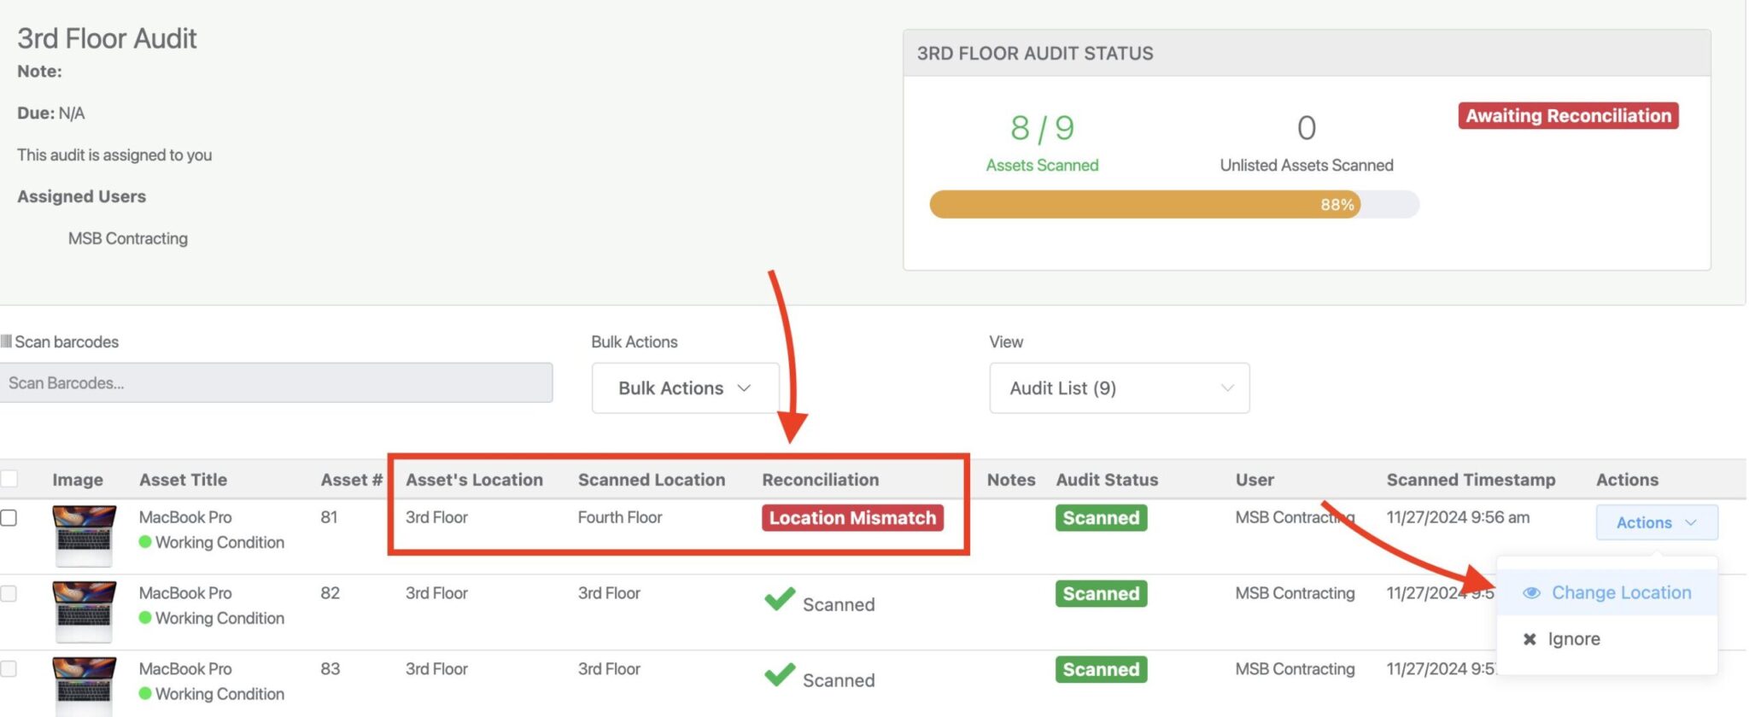The width and height of the screenshot is (1749, 717).
Task: Choose Ignore from the actions menu
Action: tap(1573, 639)
